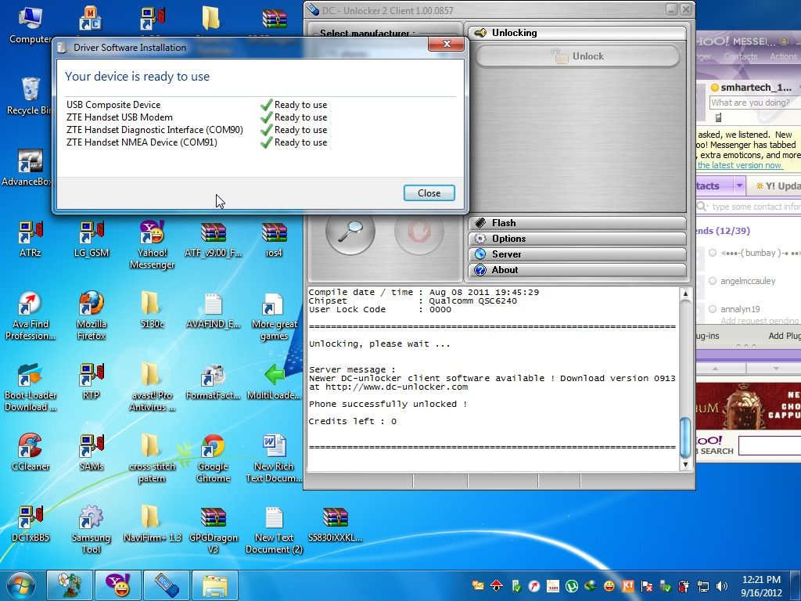The width and height of the screenshot is (801, 601).
Task: Click the 'What are you doing?' status field
Action: pyautogui.click(x=755, y=103)
